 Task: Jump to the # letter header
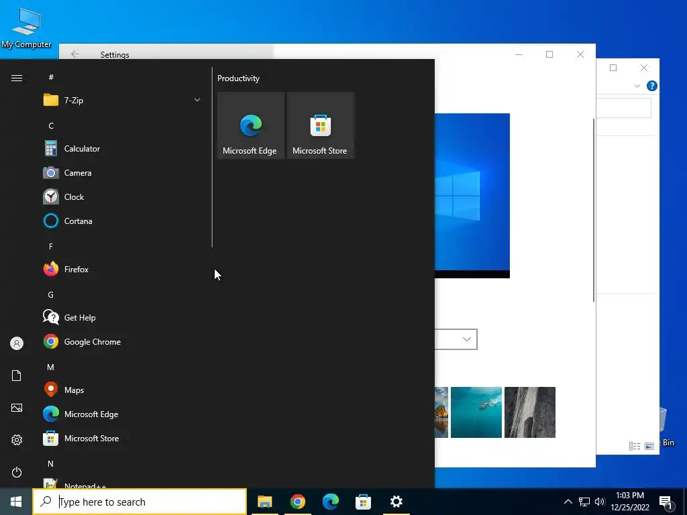coord(51,78)
